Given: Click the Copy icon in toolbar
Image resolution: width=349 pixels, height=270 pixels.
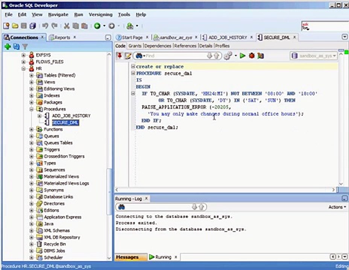Looking at the screenshot, I should pos(76,26).
